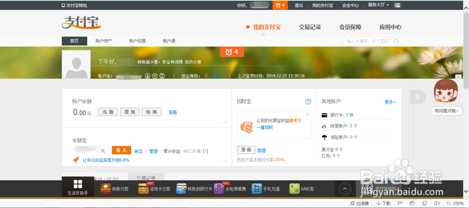Open 我的支付宝 in the top bar

(323, 5)
